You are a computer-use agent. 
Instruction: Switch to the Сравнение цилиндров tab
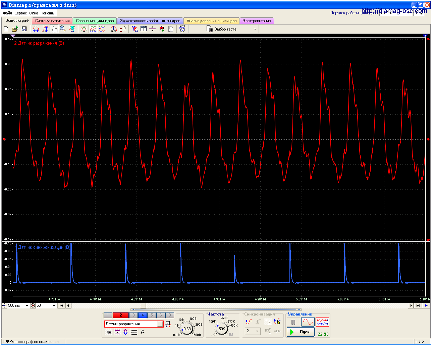[95, 21]
